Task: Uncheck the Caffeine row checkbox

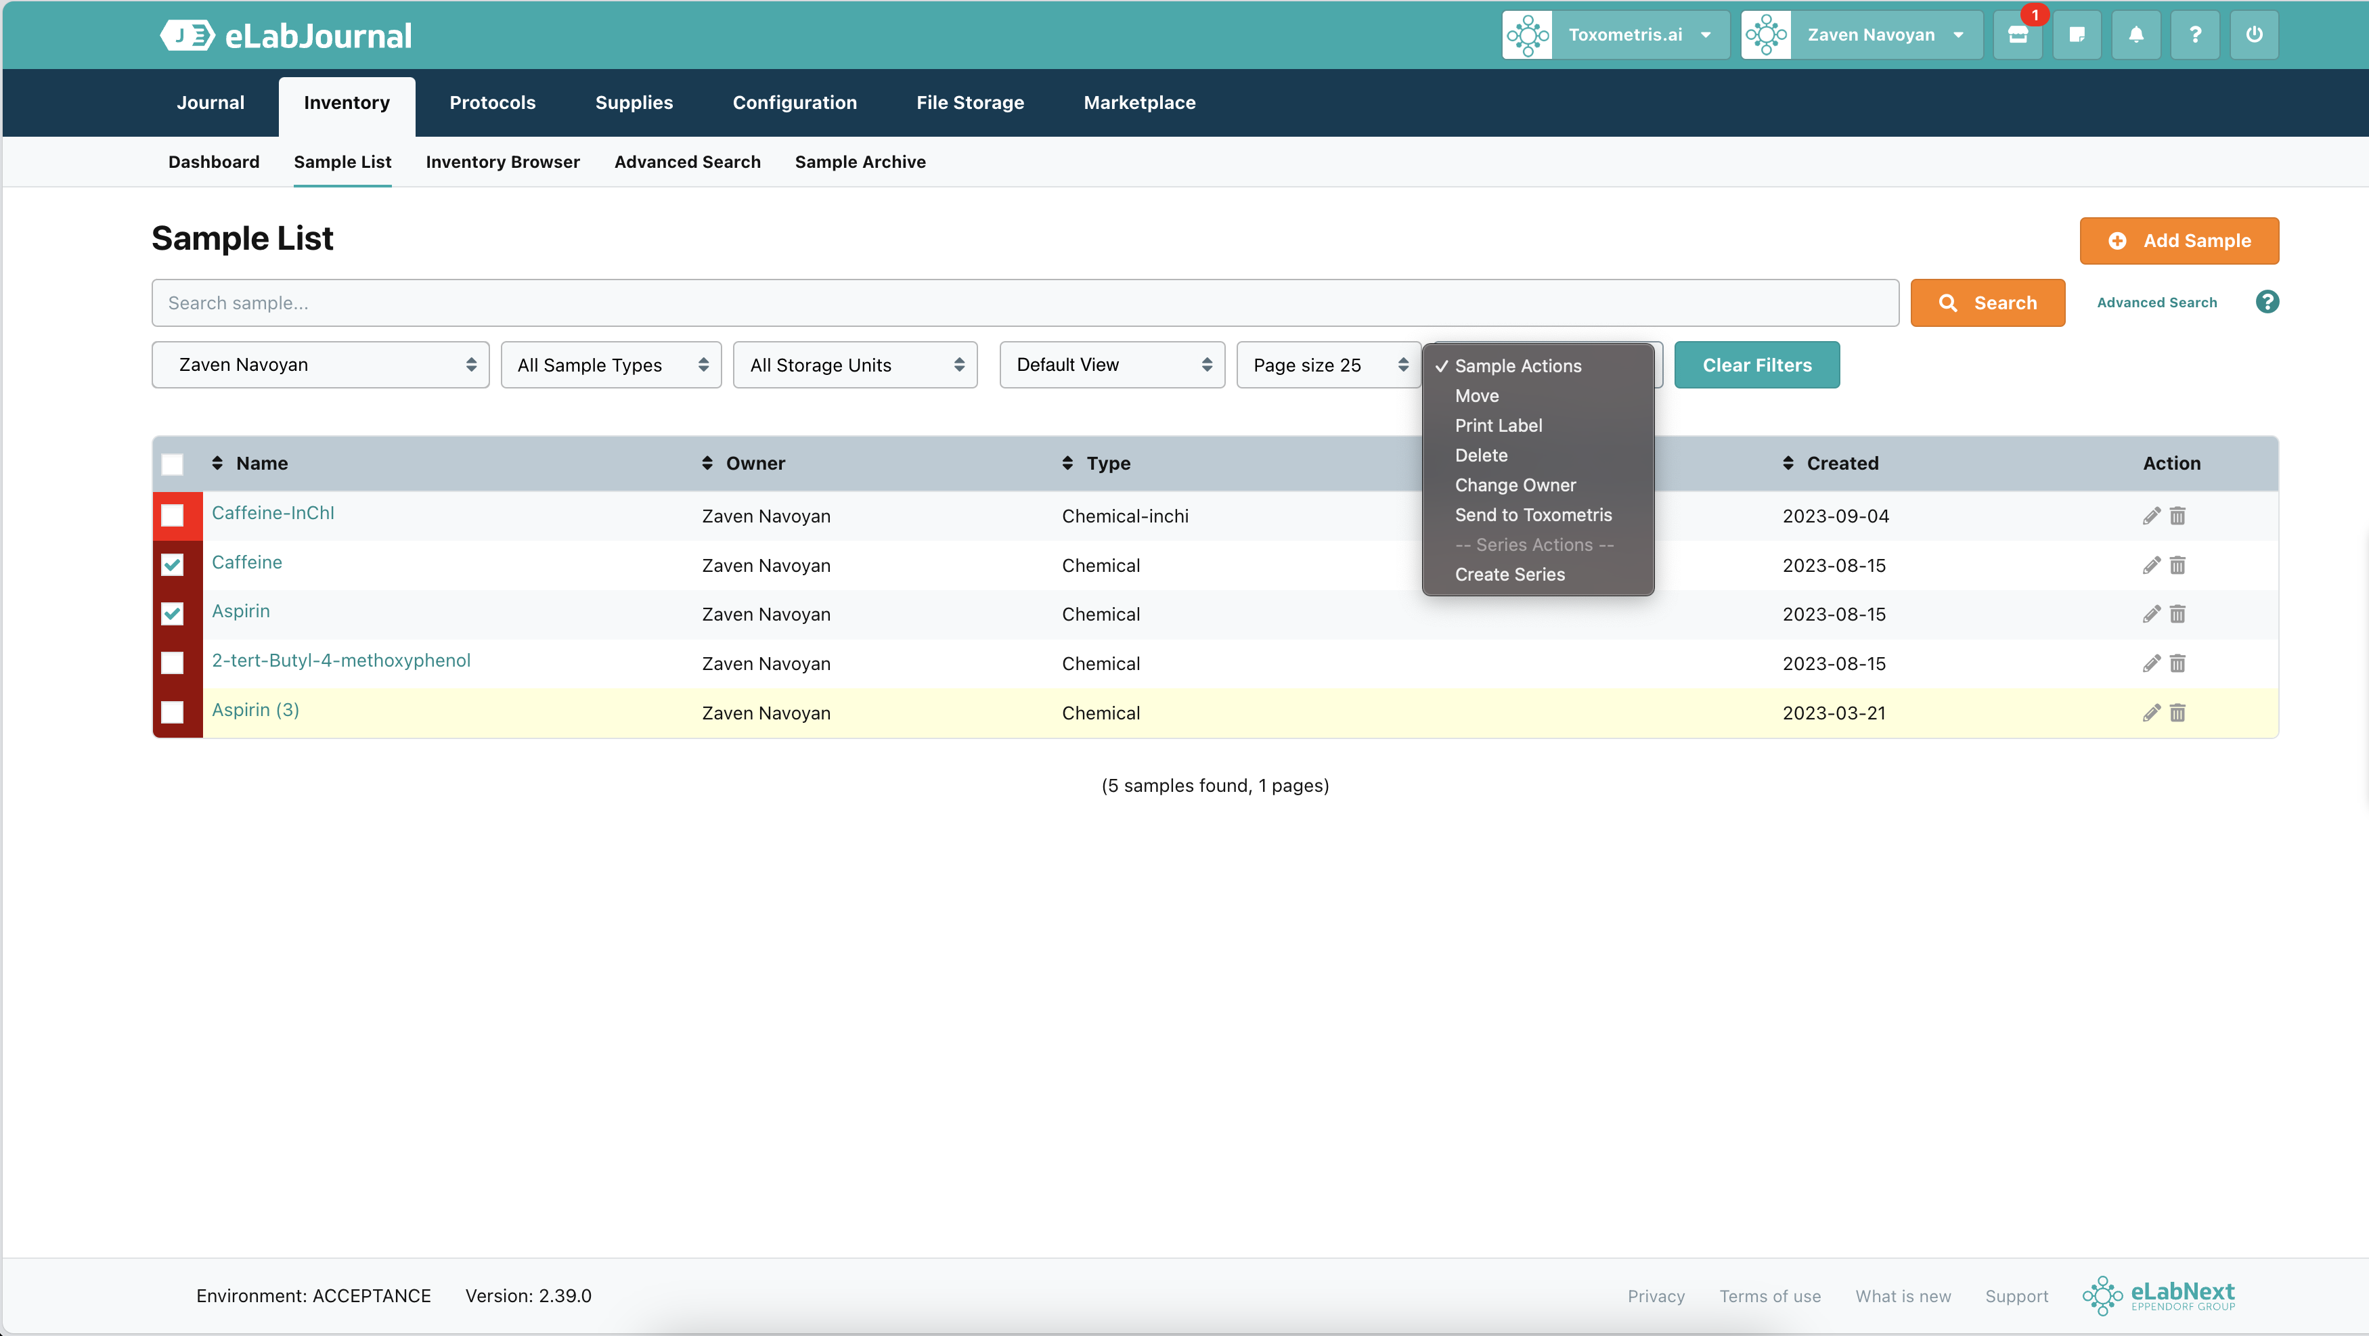Action: [x=172, y=564]
